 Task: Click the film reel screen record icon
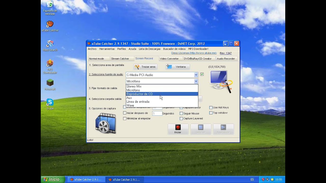click(106, 123)
